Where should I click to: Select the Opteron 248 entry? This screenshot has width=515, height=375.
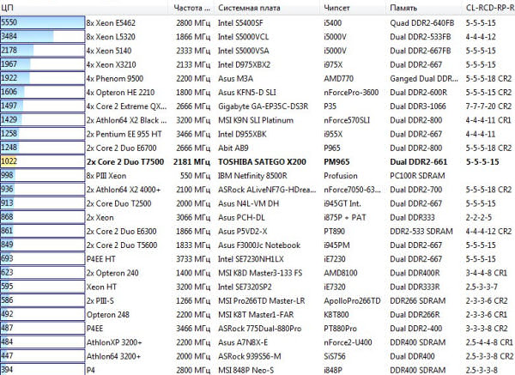108,315
